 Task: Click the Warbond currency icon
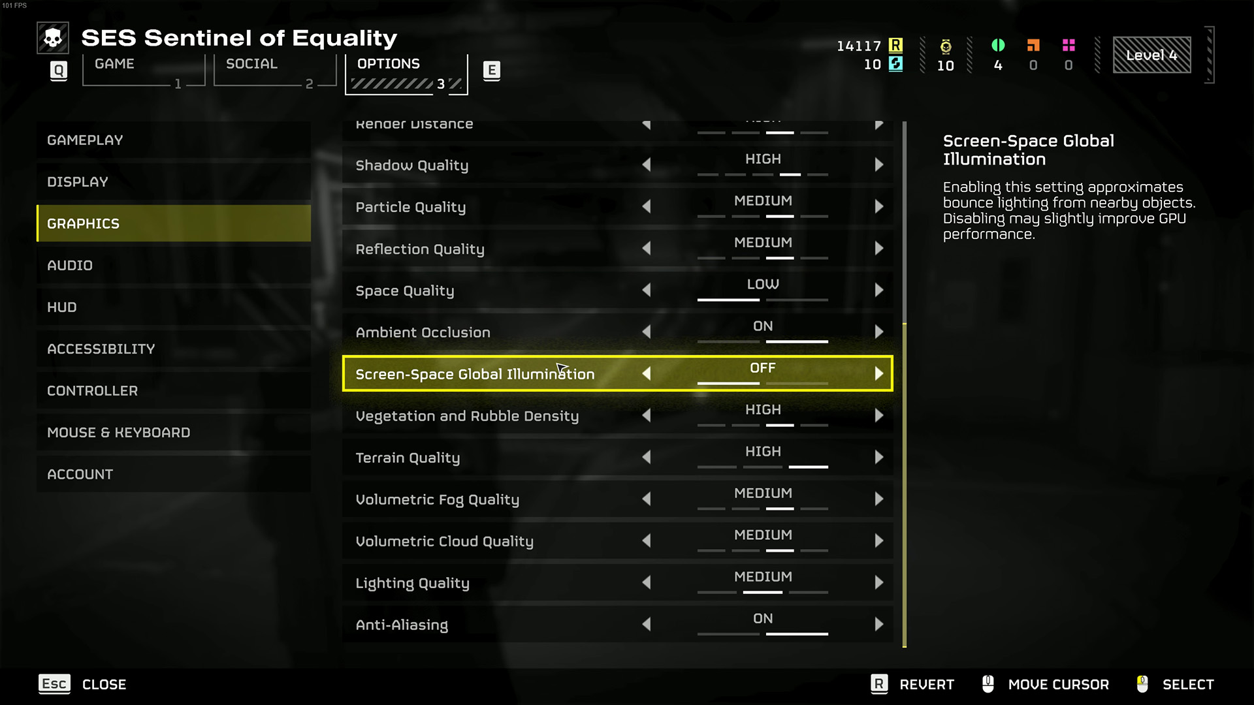coord(945,45)
